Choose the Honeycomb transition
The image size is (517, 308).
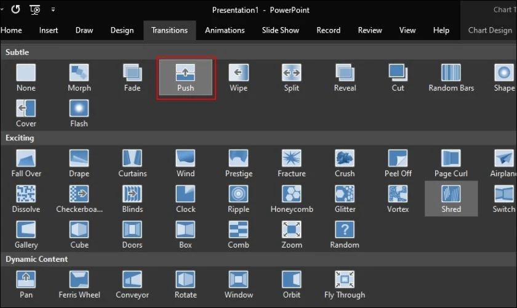tap(292, 199)
